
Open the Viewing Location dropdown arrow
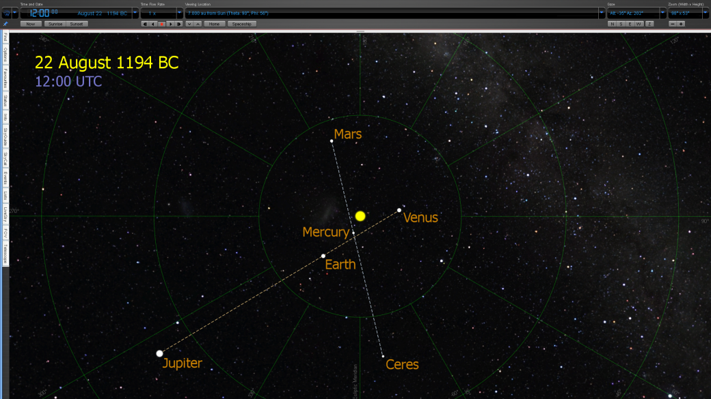pyautogui.click(x=602, y=13)
